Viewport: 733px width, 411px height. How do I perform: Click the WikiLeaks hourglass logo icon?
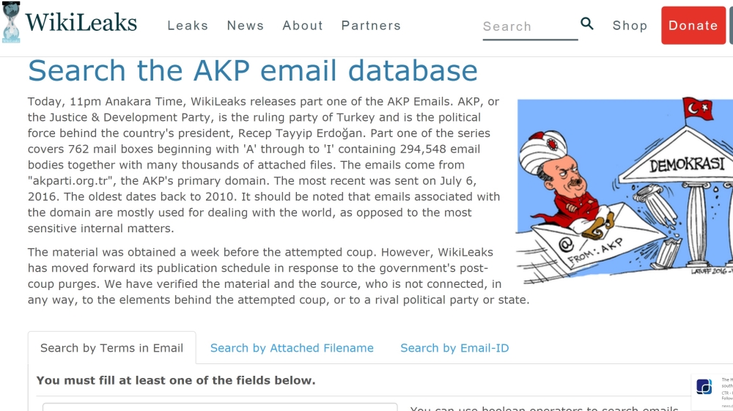(x=11, y=23)
